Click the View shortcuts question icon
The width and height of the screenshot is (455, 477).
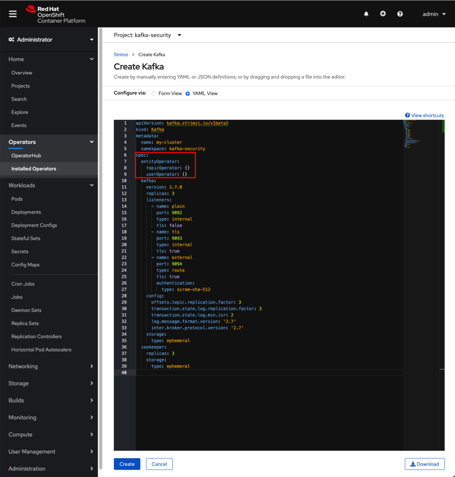[407, 115]
